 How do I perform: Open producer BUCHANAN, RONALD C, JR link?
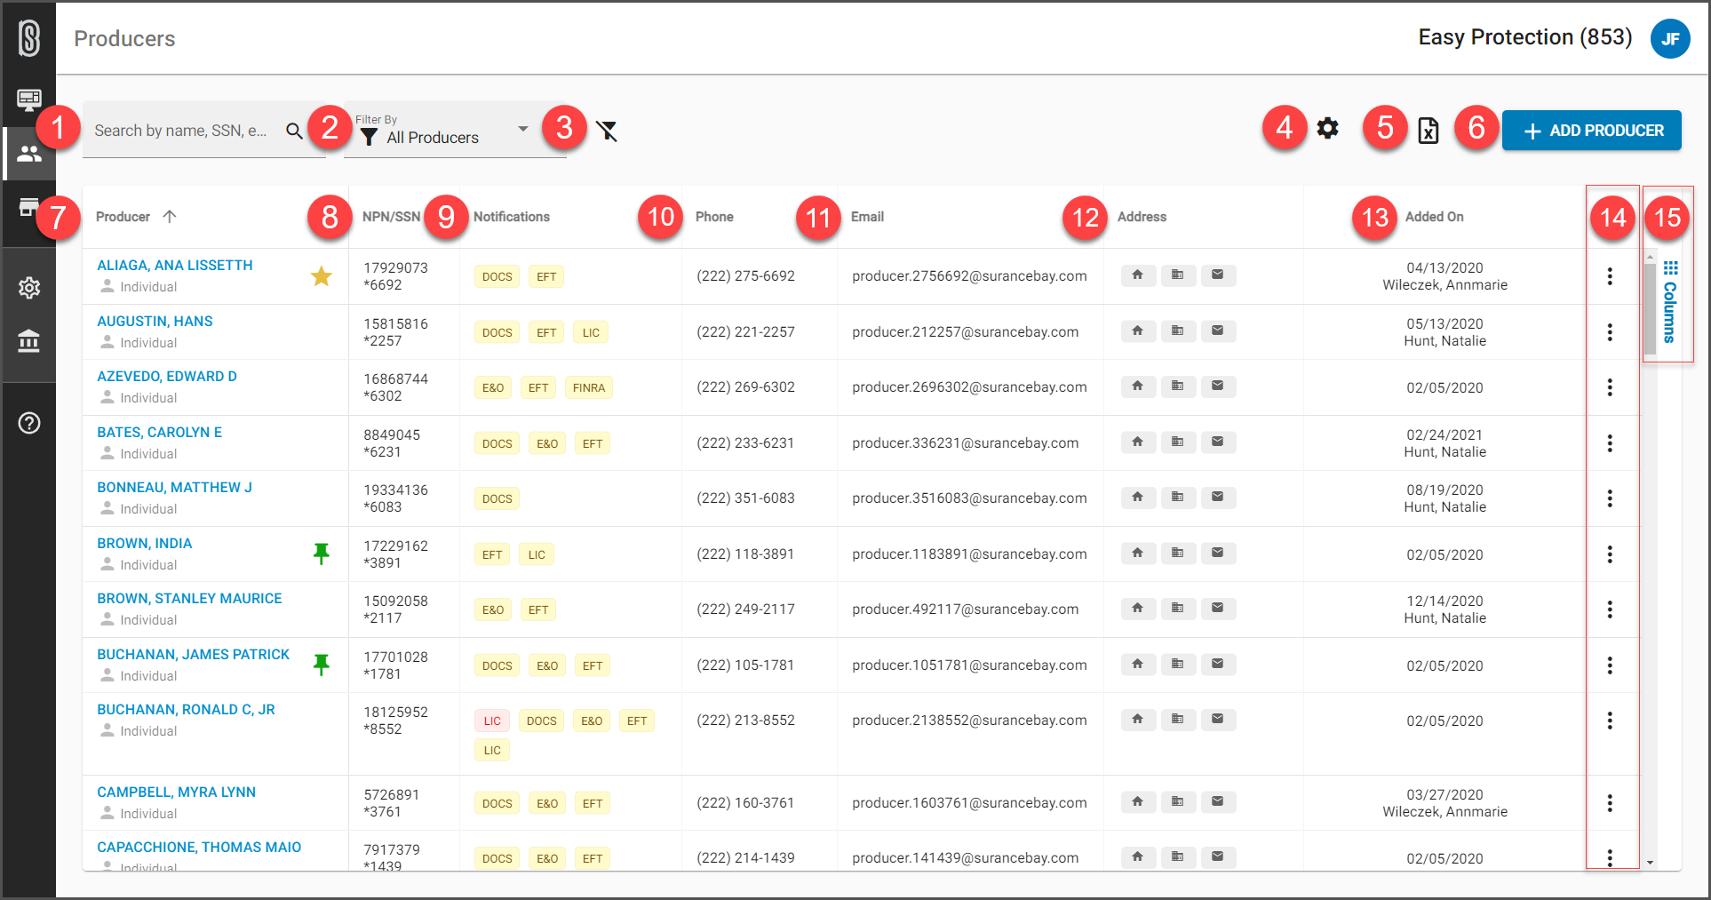(186, 709)
